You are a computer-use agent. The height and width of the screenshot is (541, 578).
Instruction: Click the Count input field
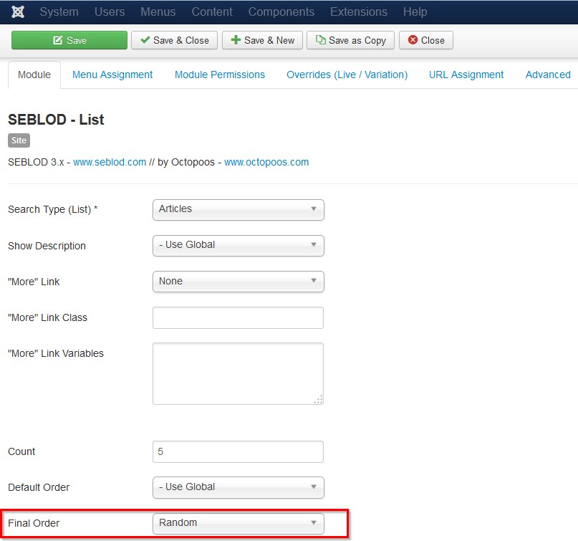click(x=238, y=451)
